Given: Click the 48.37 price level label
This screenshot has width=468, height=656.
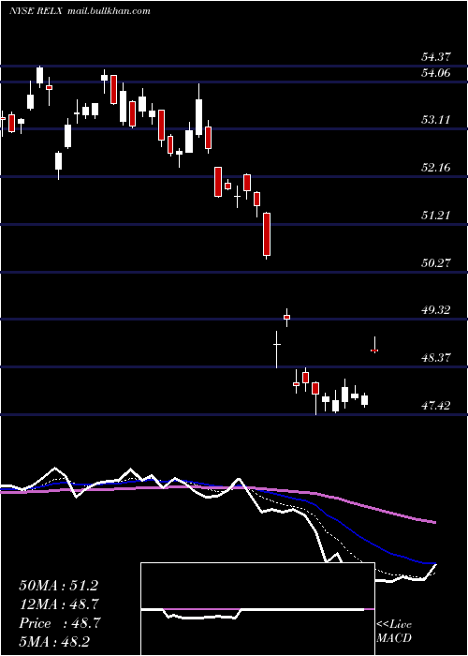Looking at the screenshot, I should pos(436,358).
